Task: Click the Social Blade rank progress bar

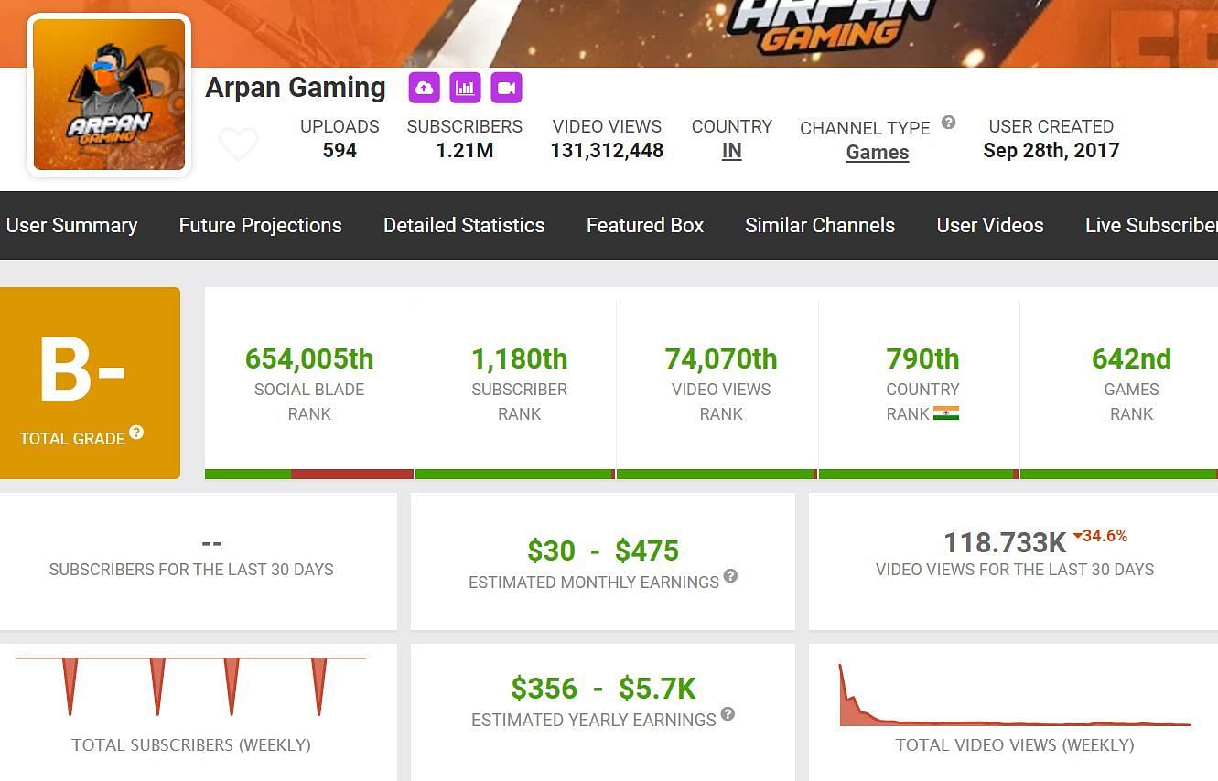Action: [309, 475]
